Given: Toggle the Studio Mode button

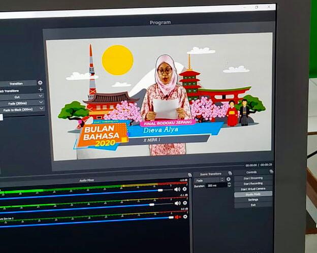Looking at the screenshot, I should 253,194.
